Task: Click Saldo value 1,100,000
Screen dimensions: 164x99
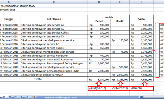Action: (141, 40)
